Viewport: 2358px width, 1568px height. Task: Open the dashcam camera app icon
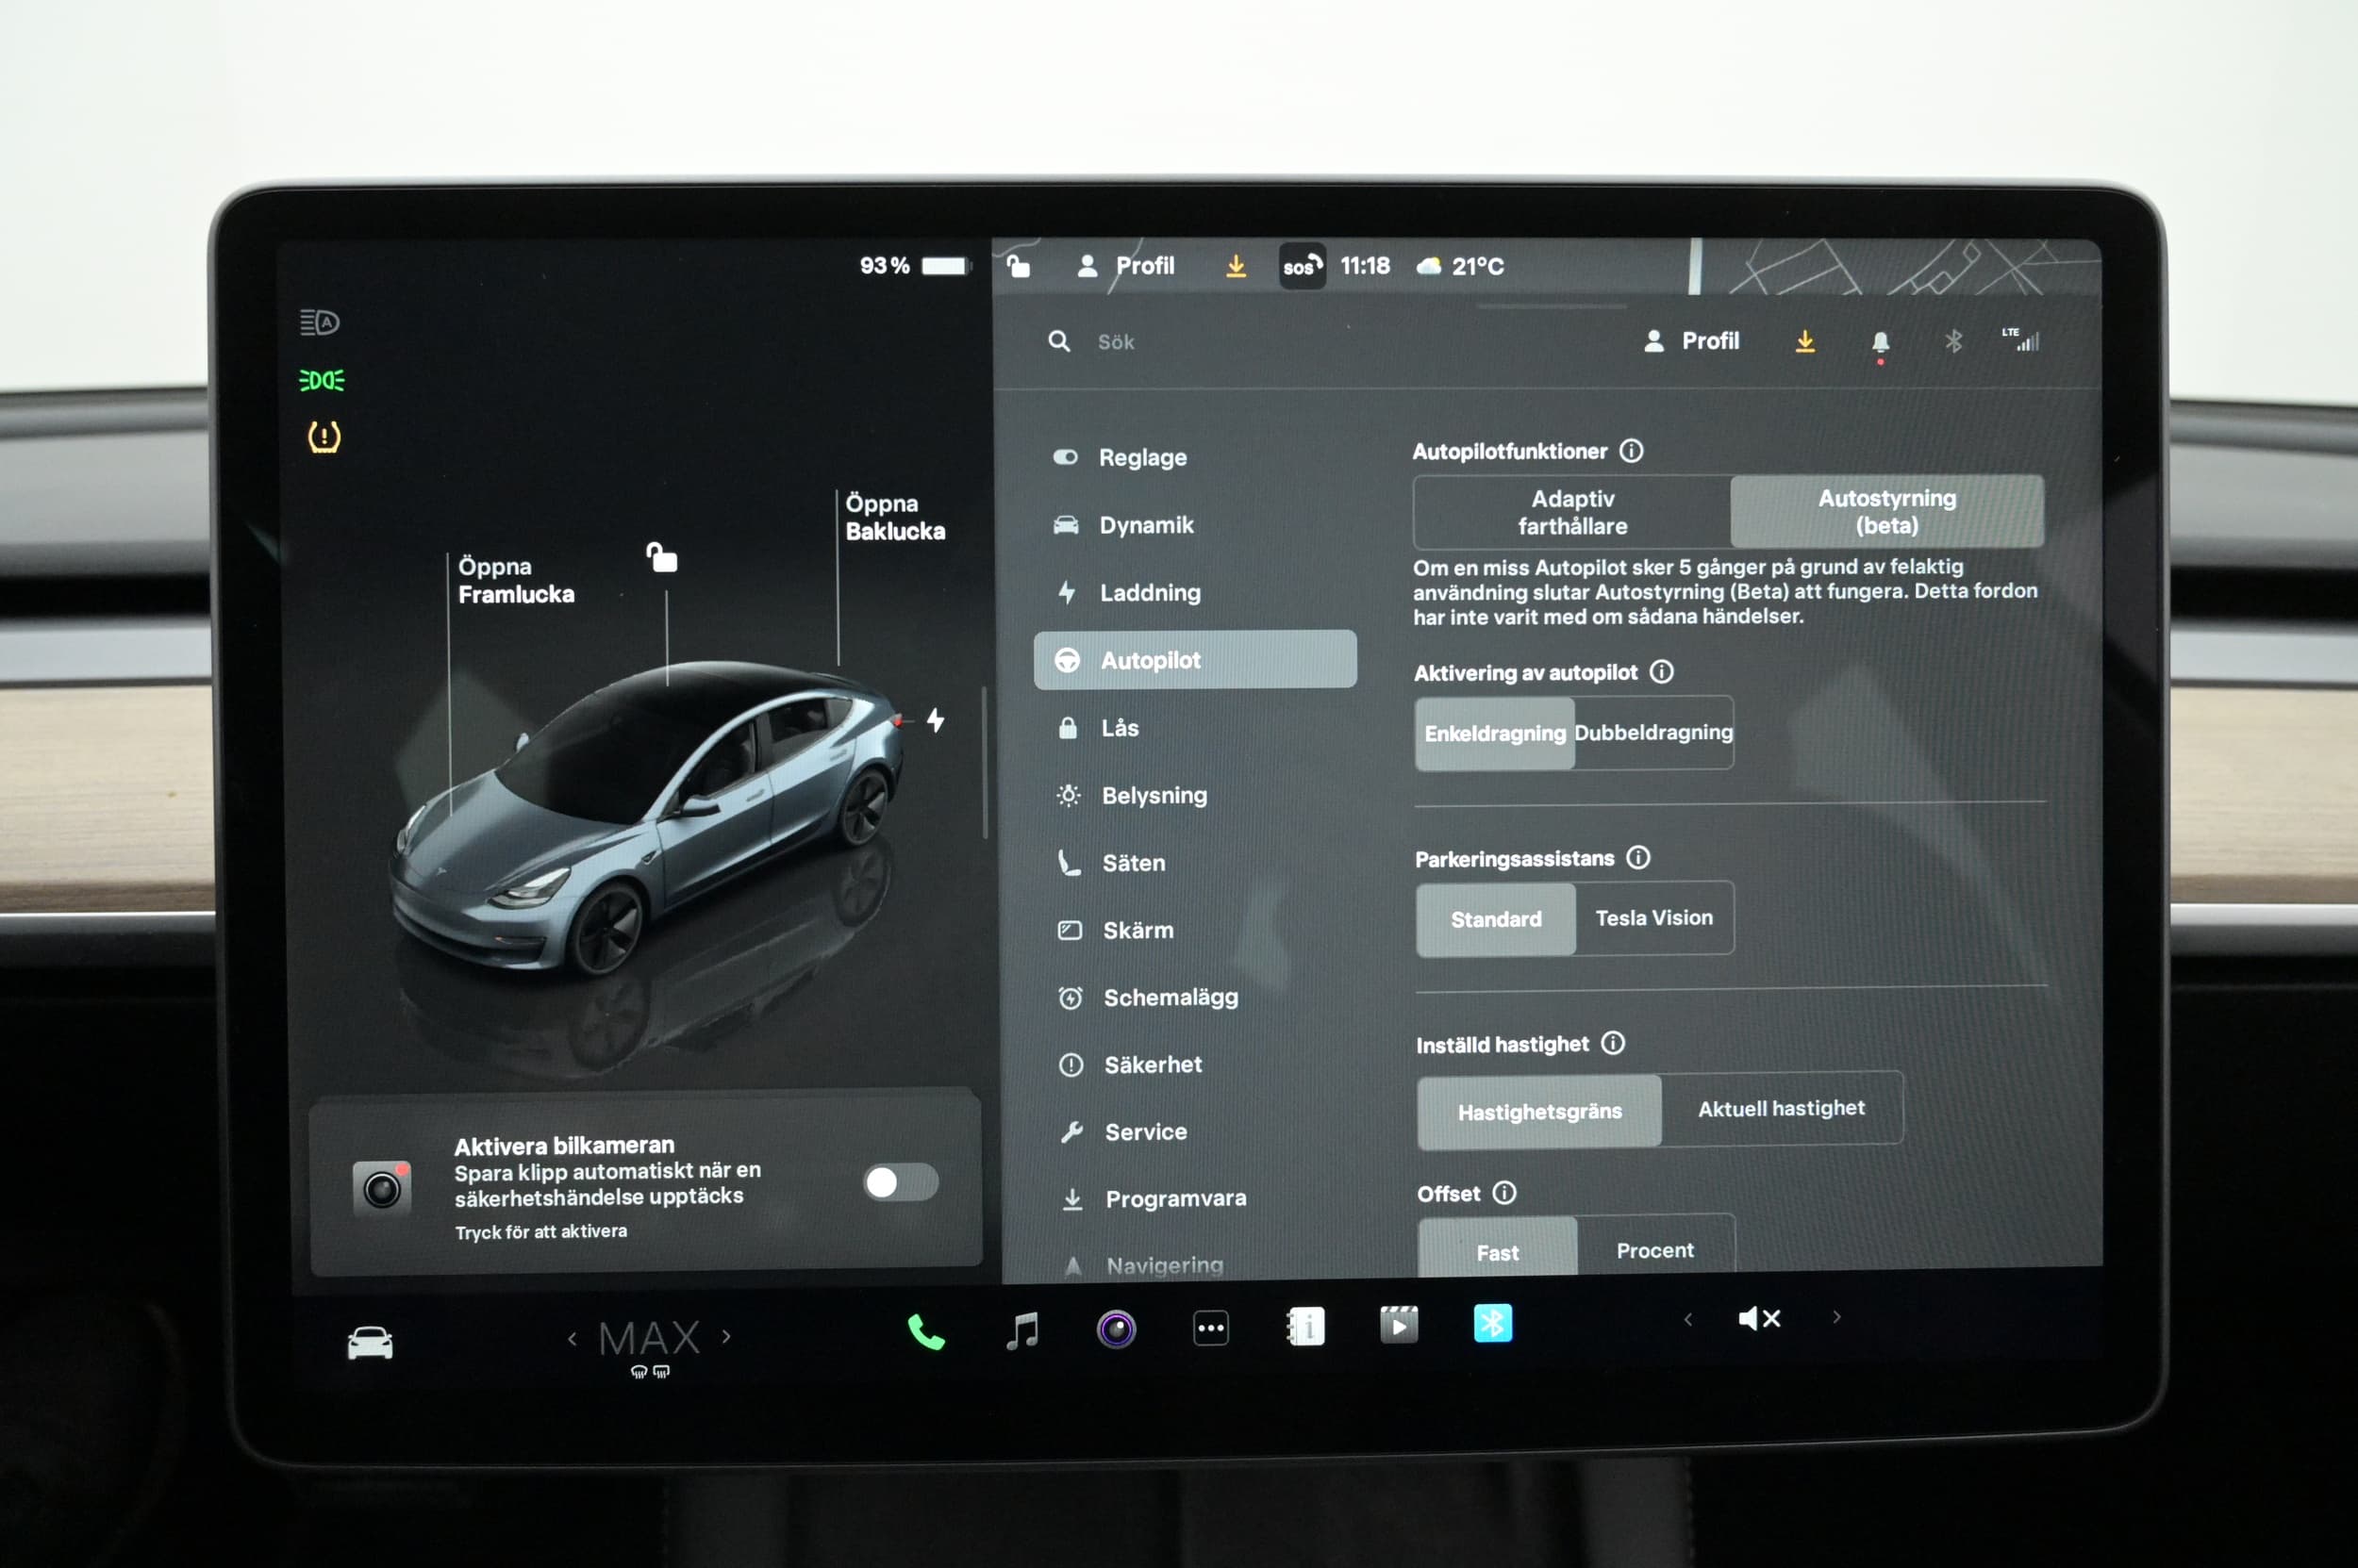click(1117, 1329)
